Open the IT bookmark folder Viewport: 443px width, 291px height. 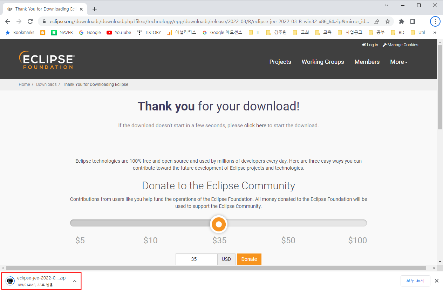coord(254,32)
